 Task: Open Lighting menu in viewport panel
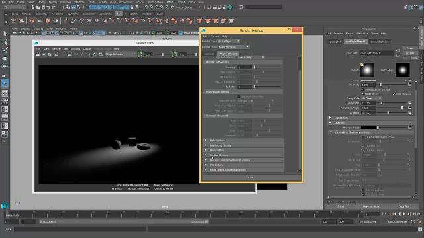[x=38, y=28]
